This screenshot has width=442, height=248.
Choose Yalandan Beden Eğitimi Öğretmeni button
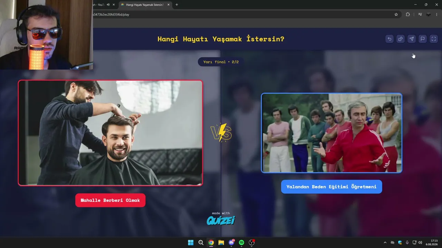[331, 187]
